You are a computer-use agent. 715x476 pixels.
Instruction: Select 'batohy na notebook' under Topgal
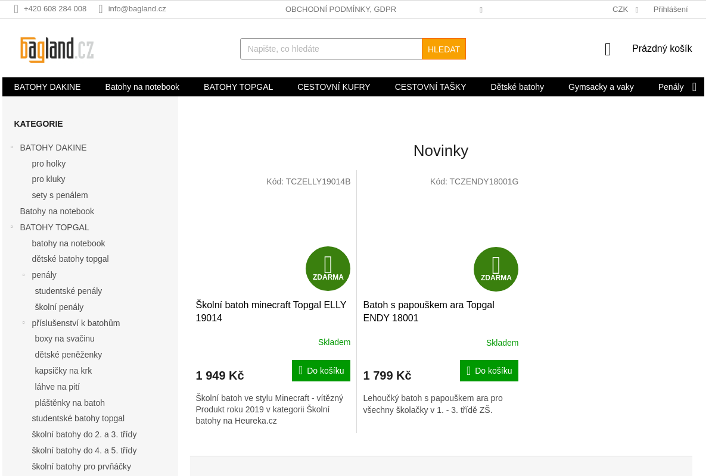(x=69, y=243)
